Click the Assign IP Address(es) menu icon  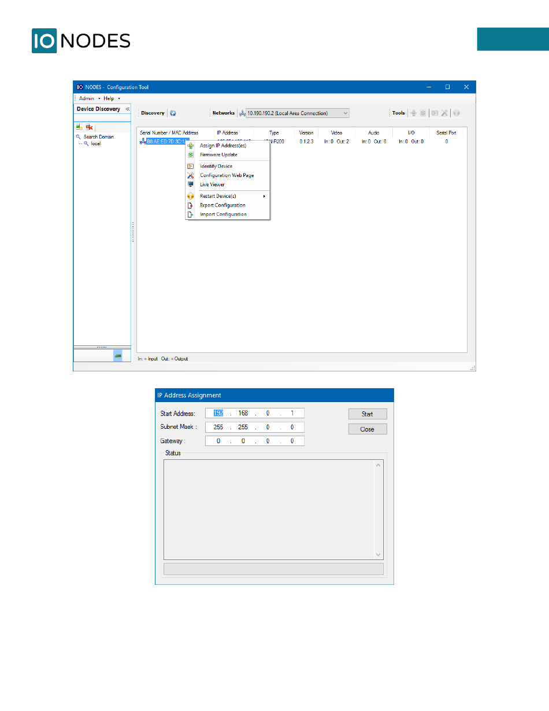[191, 146]
